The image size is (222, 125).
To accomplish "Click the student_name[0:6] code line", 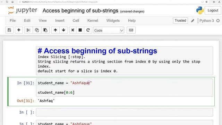I will pos(56,93).
